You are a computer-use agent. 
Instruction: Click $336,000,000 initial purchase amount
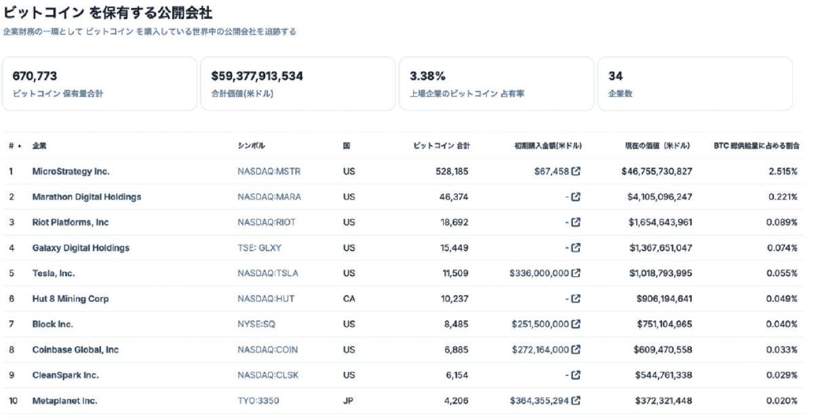(539, 273)
